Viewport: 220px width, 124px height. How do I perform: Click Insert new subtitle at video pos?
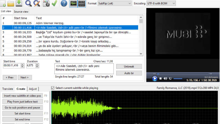22,96
